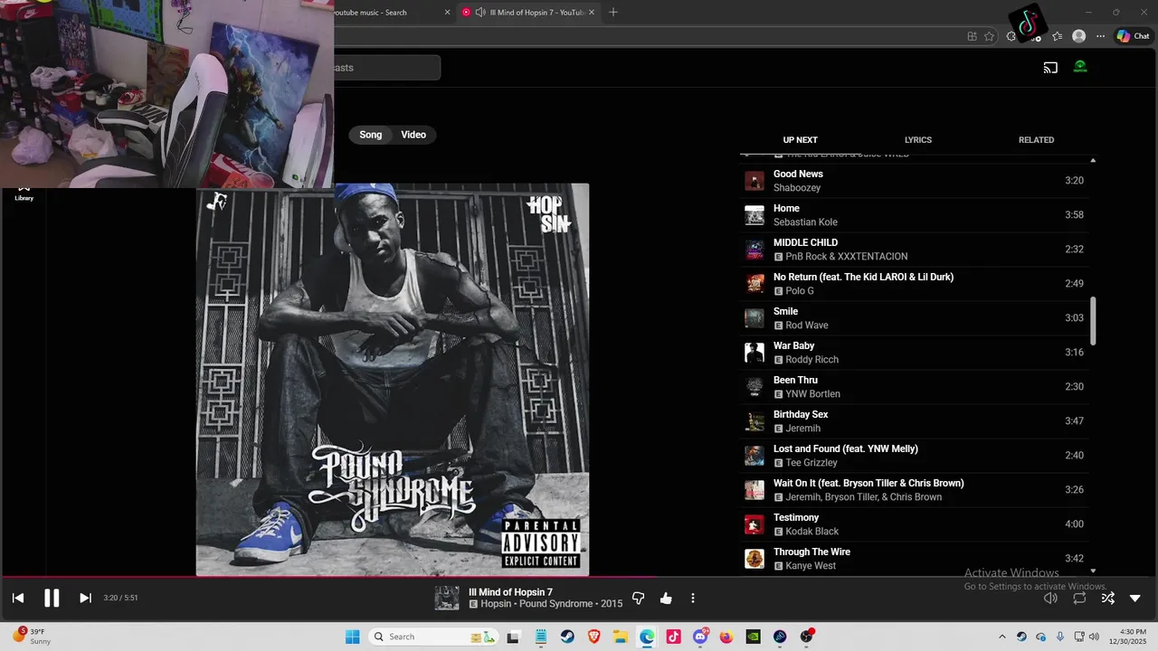Pause the currently playing song

tap(52, 598)
